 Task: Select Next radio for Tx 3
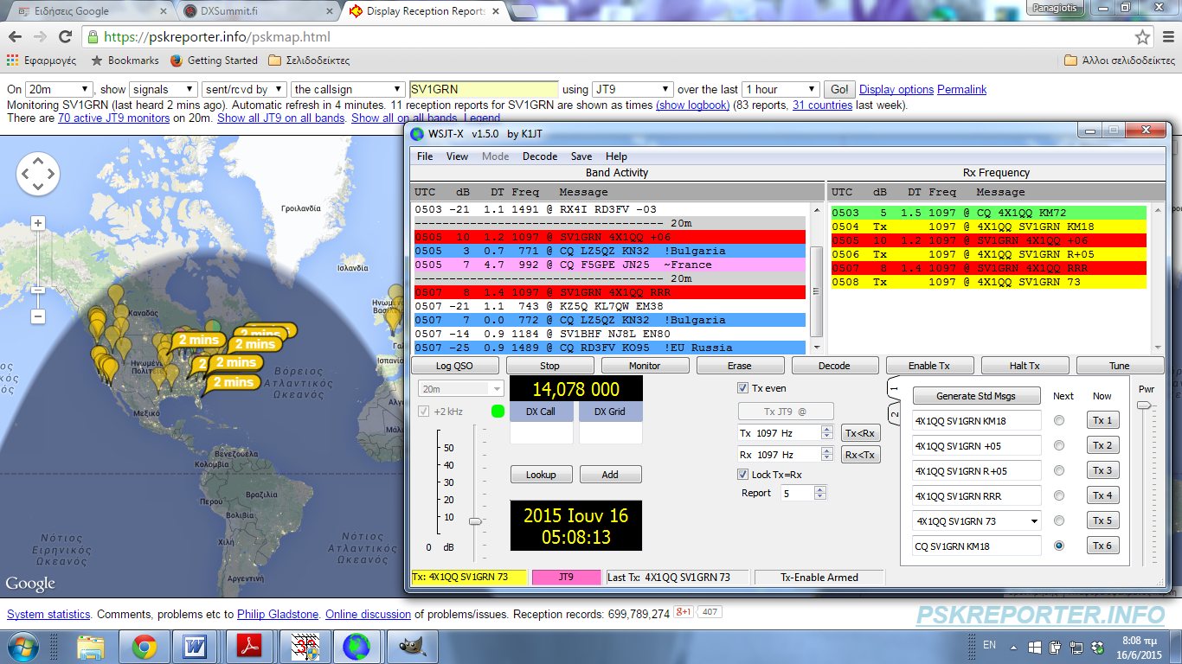click(1058, 470)
